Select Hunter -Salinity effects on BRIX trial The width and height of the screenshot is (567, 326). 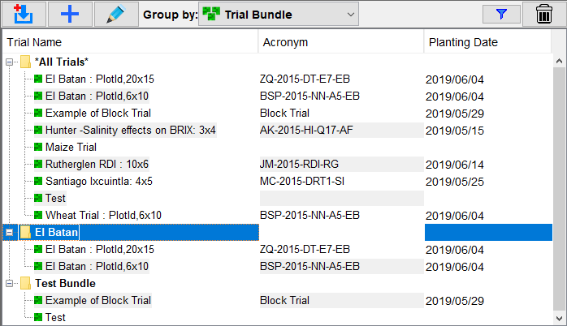[130, 131]
